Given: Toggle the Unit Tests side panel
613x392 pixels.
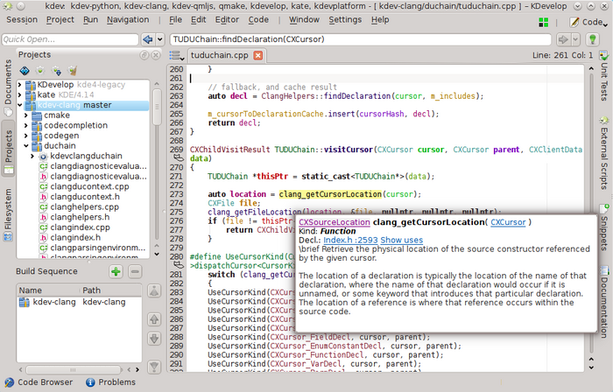Looking at the screenshot, I should 604,79.
